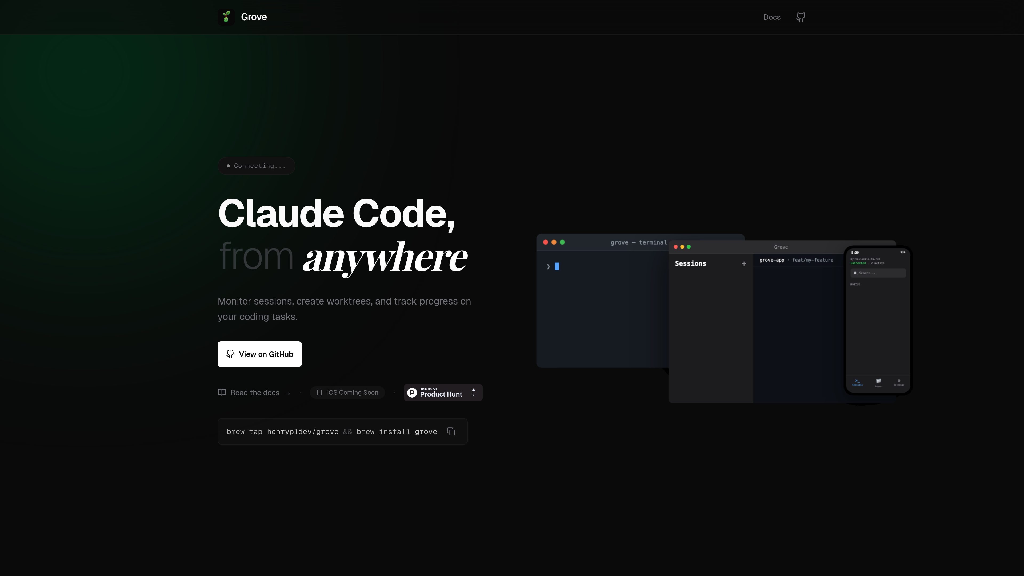Viewport: 1024px width, 576px height.
Task: Click the Connected status in phone mockup
Action: 858,263
